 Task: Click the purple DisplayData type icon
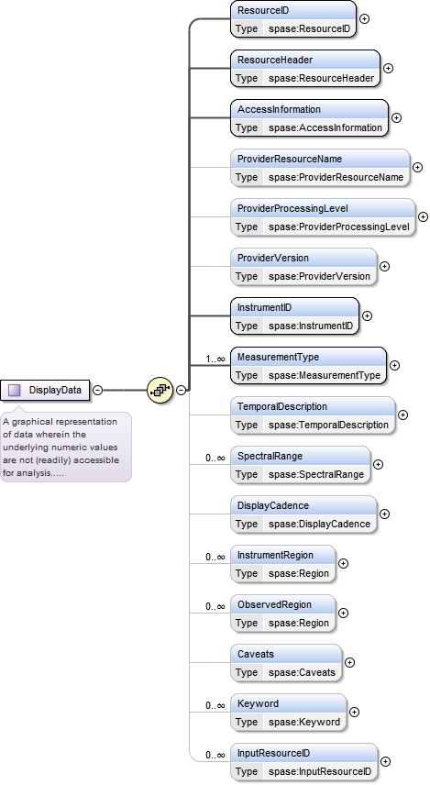pyautogui.click(x=15, y=390)
